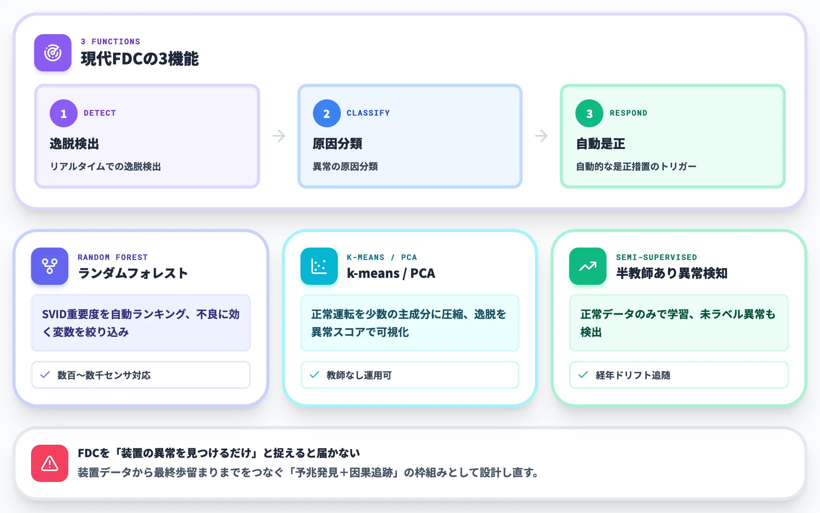820x513 pixels.
Task: Click the SVID重要度を自動ランキング description box
Action: point(141,323)
